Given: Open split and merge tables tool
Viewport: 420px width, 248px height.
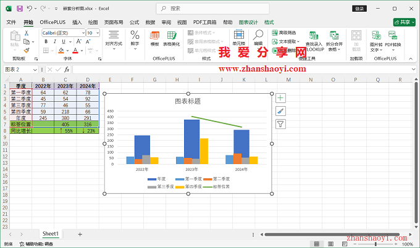Looking at the screenshot, I should coord(334,41).
